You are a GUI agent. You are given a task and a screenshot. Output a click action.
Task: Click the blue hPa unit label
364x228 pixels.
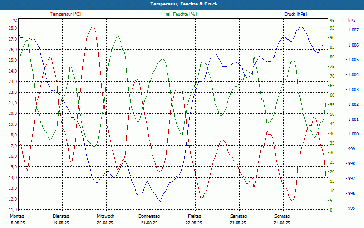[351, 21]
